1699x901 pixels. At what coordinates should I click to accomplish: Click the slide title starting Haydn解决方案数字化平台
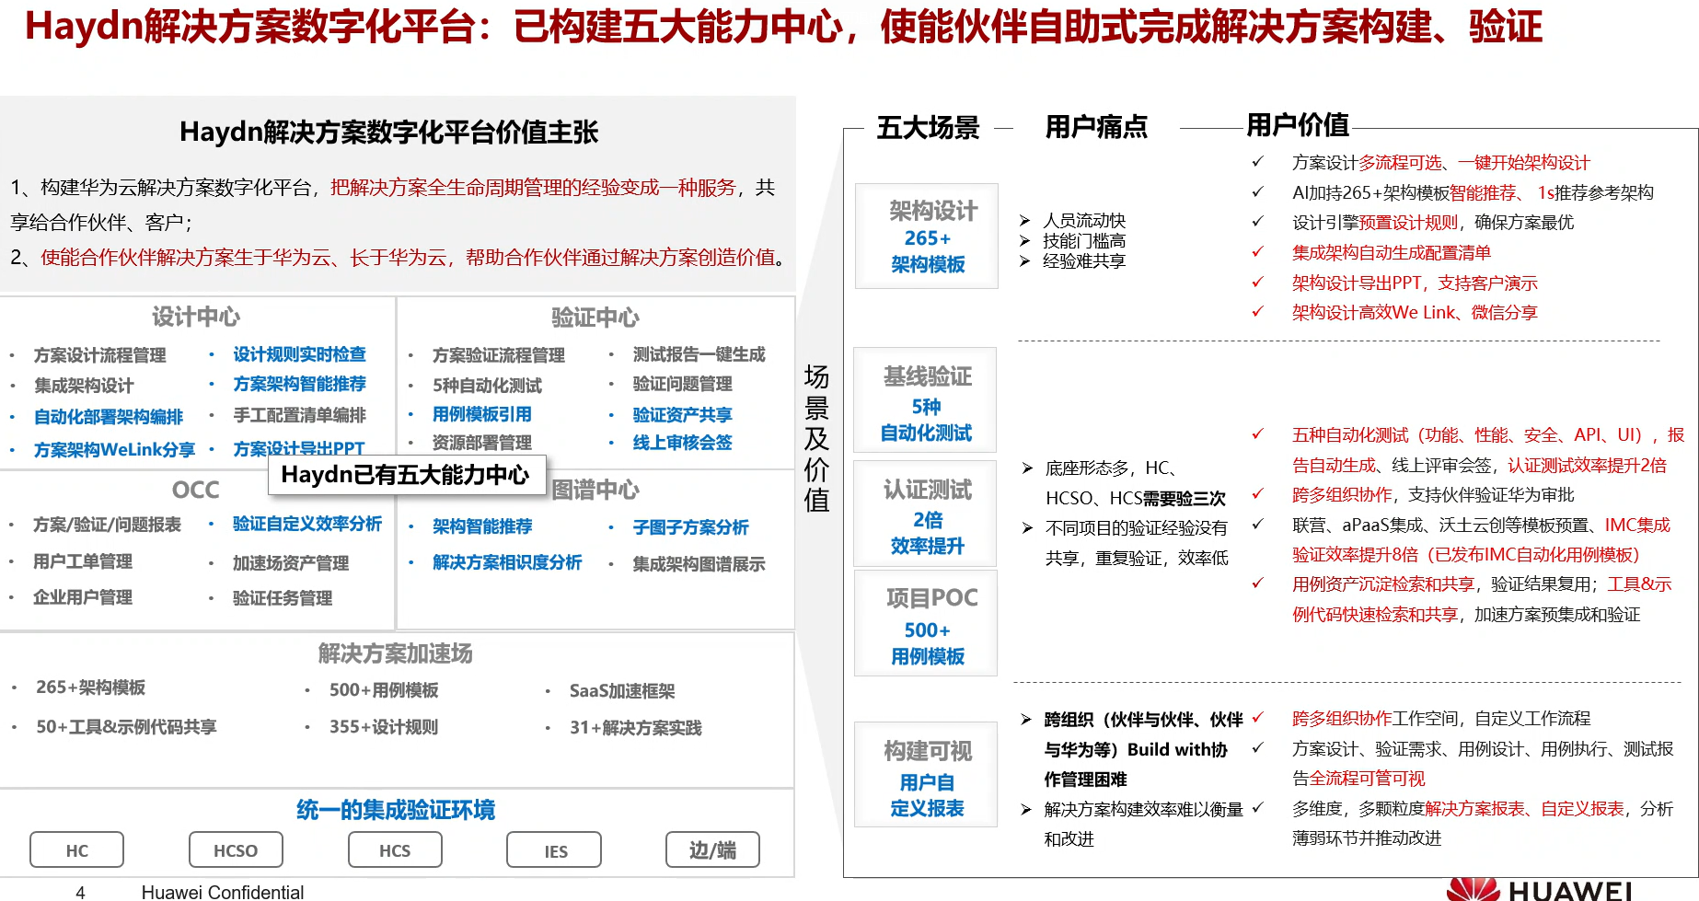783,27
